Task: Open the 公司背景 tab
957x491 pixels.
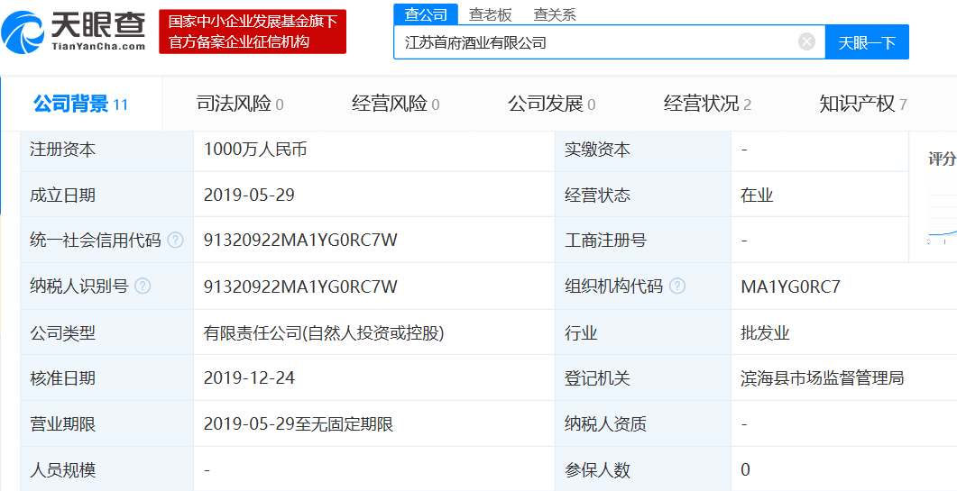Action: [x=80, y=105]
